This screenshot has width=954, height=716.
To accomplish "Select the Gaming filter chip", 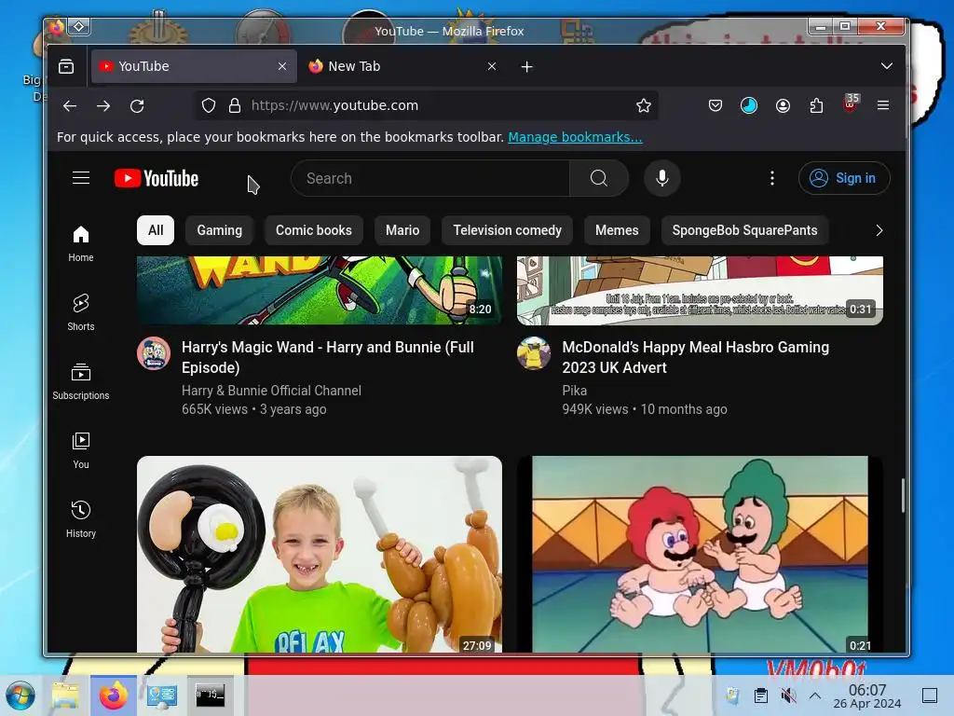I will pyautogui.click(x=220, y=230).
